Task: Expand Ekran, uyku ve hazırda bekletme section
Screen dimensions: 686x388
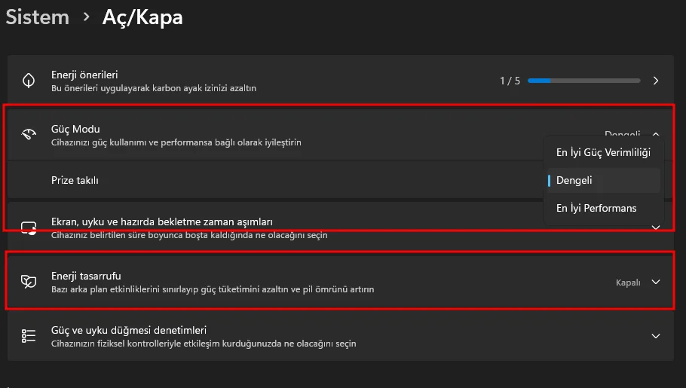Action: pyautogui.click(x=656, y=227)
